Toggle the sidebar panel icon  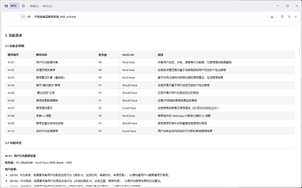[x=24, y=6]
